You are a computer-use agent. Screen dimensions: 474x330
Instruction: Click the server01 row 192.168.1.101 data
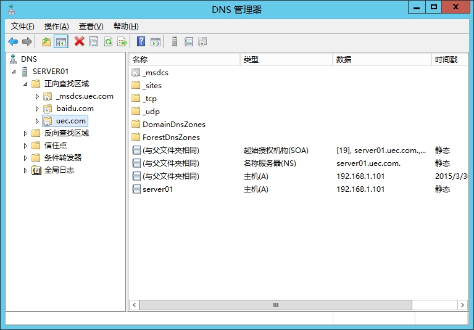(360, 189)
